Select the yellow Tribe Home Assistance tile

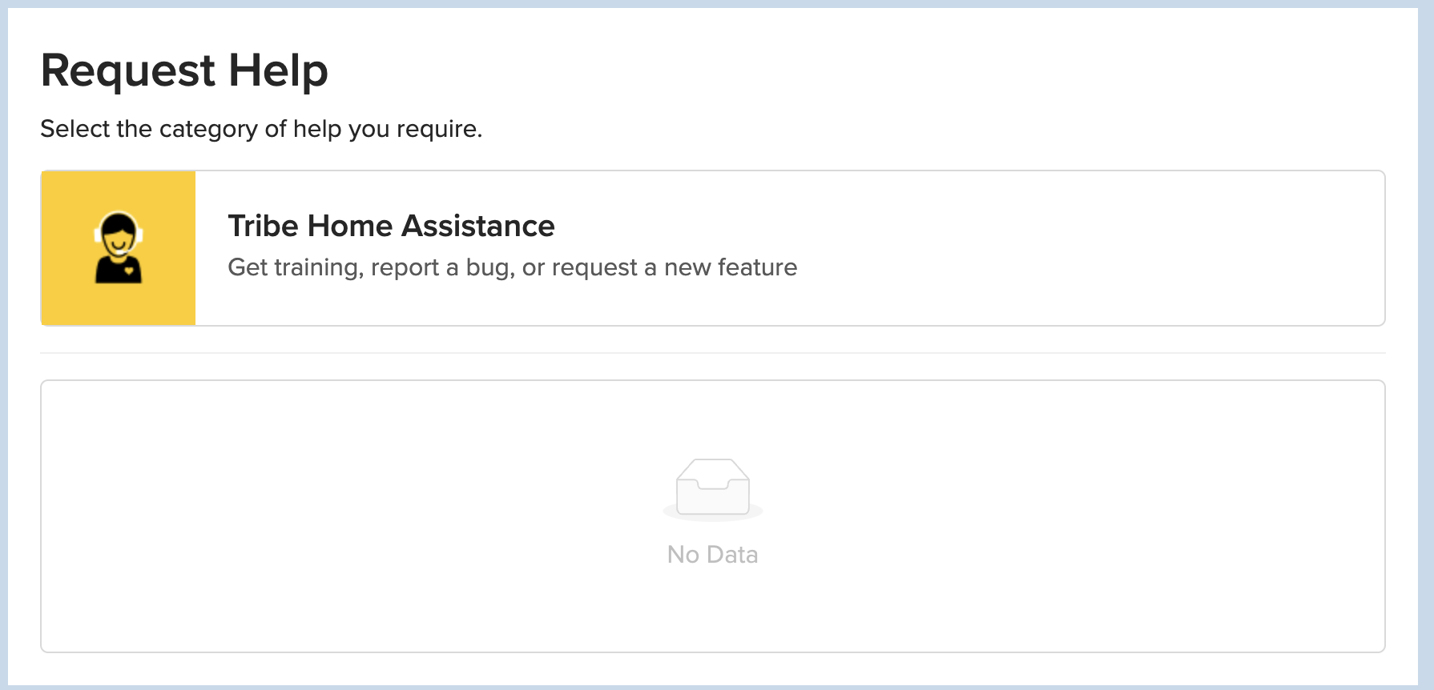coord(119,248)
